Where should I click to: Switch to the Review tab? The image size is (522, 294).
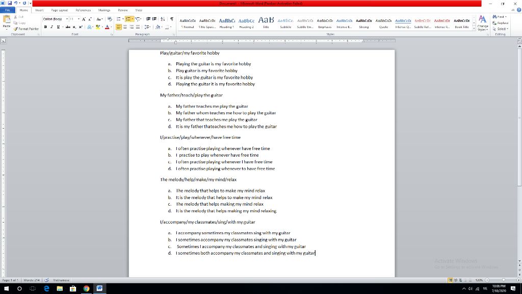click(122, 10)
